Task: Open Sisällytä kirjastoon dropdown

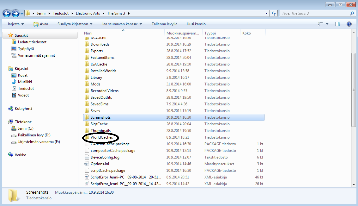Action: pos(75,24)
